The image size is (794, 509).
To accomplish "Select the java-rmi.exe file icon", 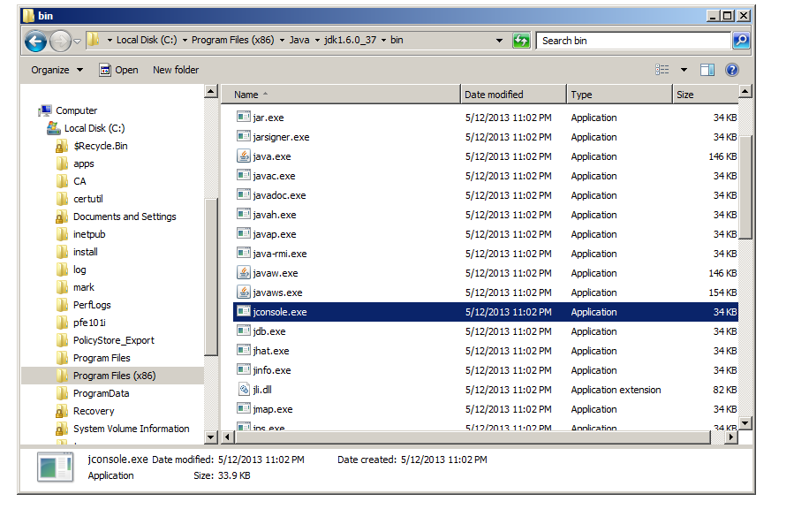I will 244,253.
